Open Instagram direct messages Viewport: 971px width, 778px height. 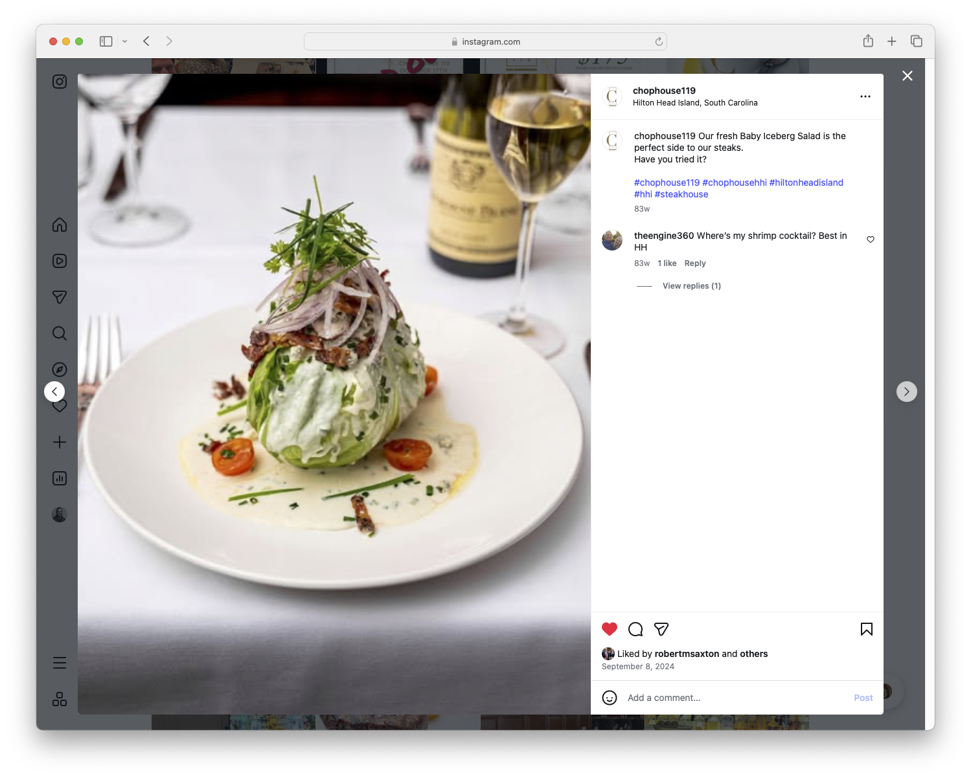click(59, 297)
